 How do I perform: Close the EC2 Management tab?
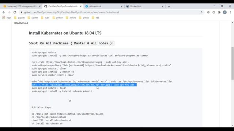[x=40, y=6]
